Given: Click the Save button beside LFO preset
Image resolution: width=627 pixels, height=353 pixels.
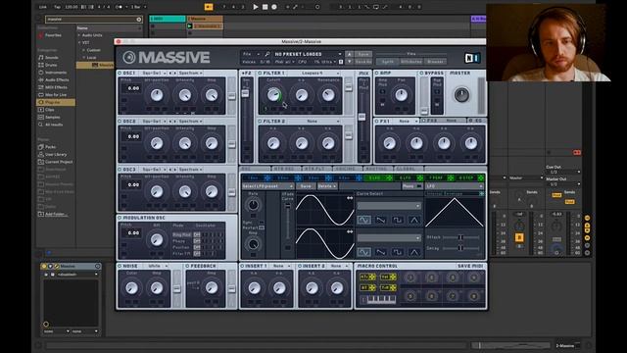Looking at the screenshot, I should pyautogui.click(x=305, y=186).
